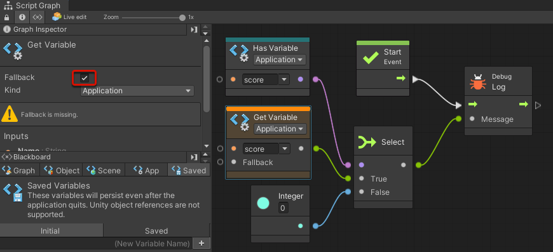Uncheck the Fallback checkbox
The width and height of the screenshot is (553, 252).
[x=85, y=78]
